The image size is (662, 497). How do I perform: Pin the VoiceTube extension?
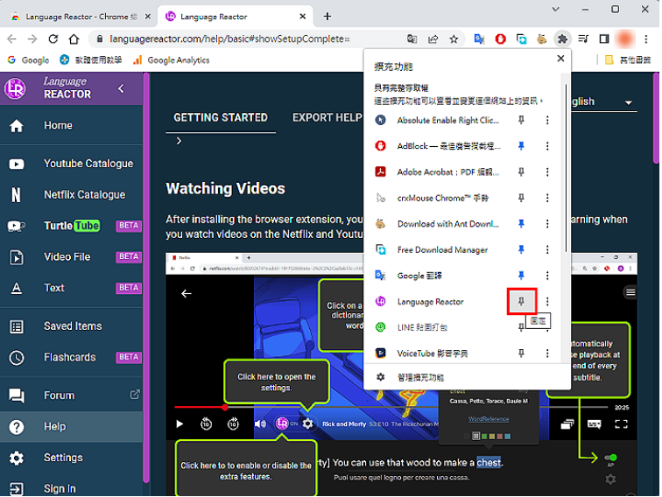[x=521, y=353]
